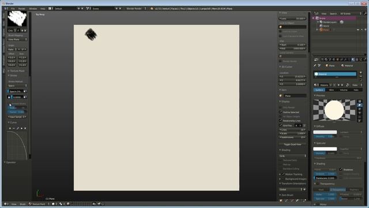Image resolution: width=369 pixels, height=208 pixels.
Task: Toggle the Outline Selected checkbox
Action: click(280, 112)
